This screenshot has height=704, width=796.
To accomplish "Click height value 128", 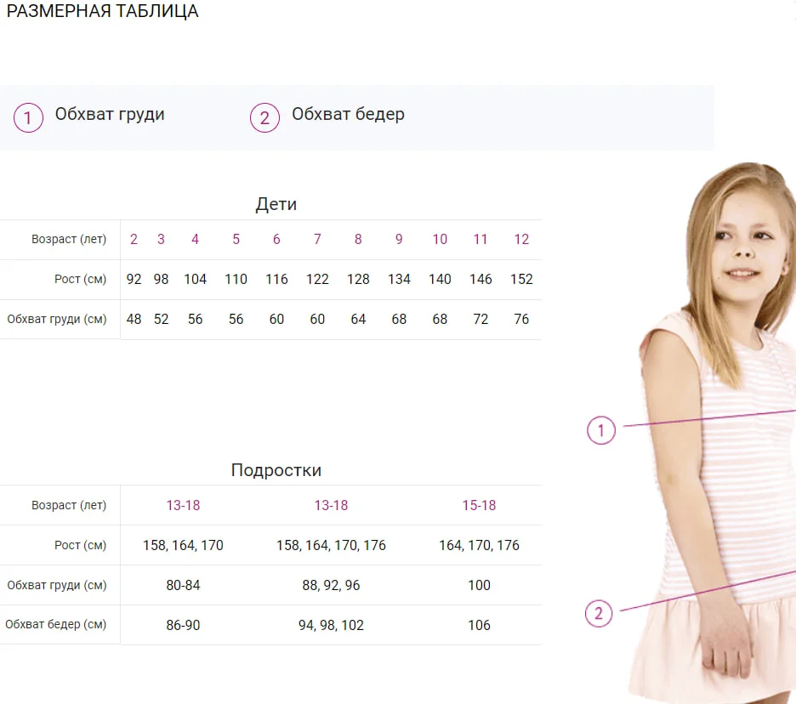I will coord(358,279).
